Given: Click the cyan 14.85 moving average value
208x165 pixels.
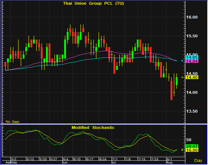Looking at the screenshot, I should (192, 57).
